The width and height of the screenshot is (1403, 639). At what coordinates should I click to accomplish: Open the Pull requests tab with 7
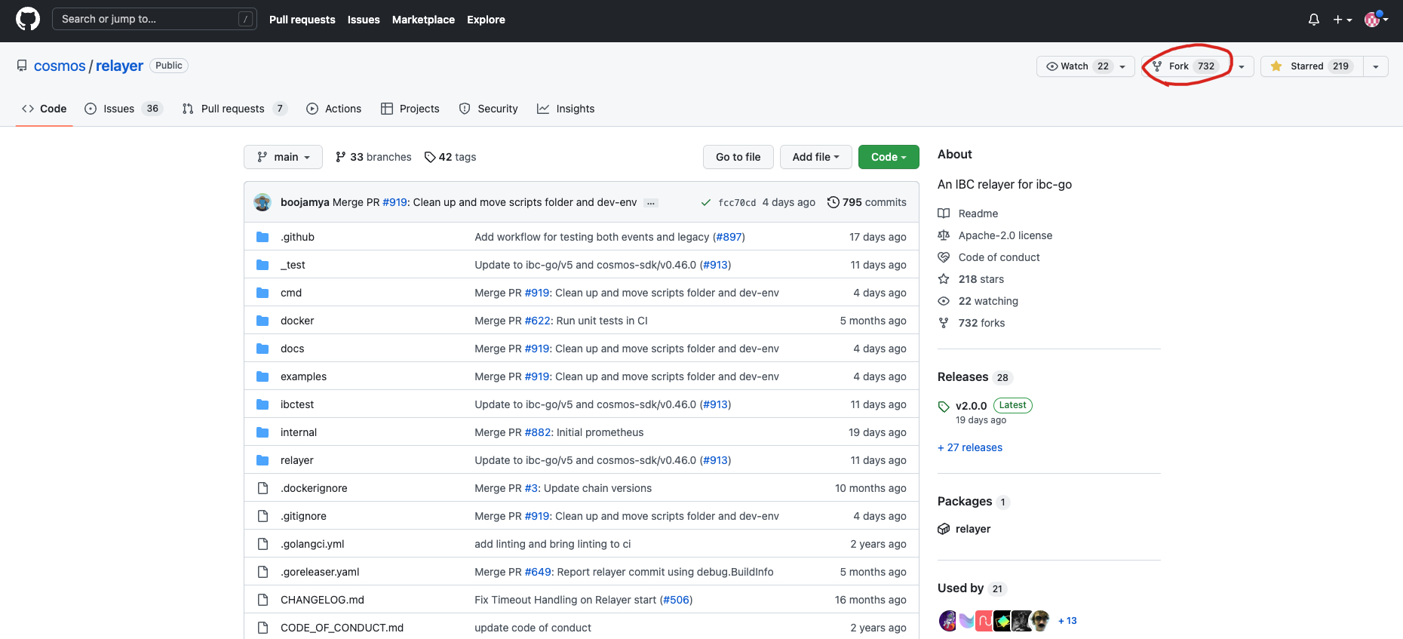(x=235, y=109)
